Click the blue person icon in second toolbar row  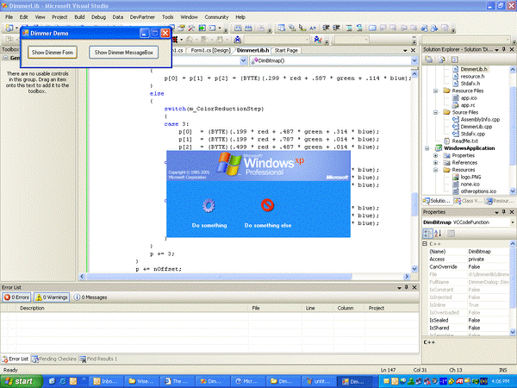pos(238,40)
